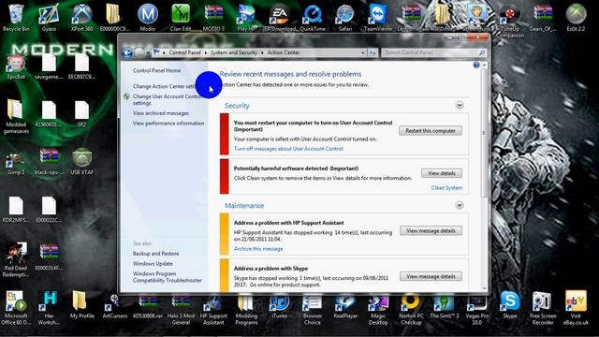Image resolution: width=599 pixels, height=337 pixels.
Task: Launch the RealPlayer desktop shortcut
Action: point(345,305)
